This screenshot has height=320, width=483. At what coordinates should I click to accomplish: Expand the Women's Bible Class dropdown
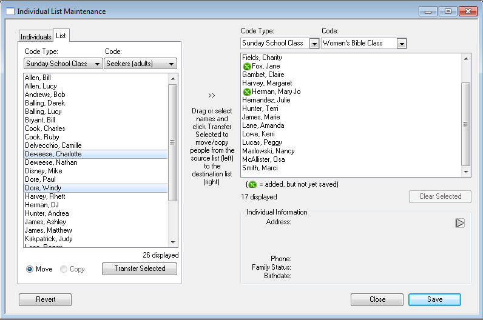402,43
